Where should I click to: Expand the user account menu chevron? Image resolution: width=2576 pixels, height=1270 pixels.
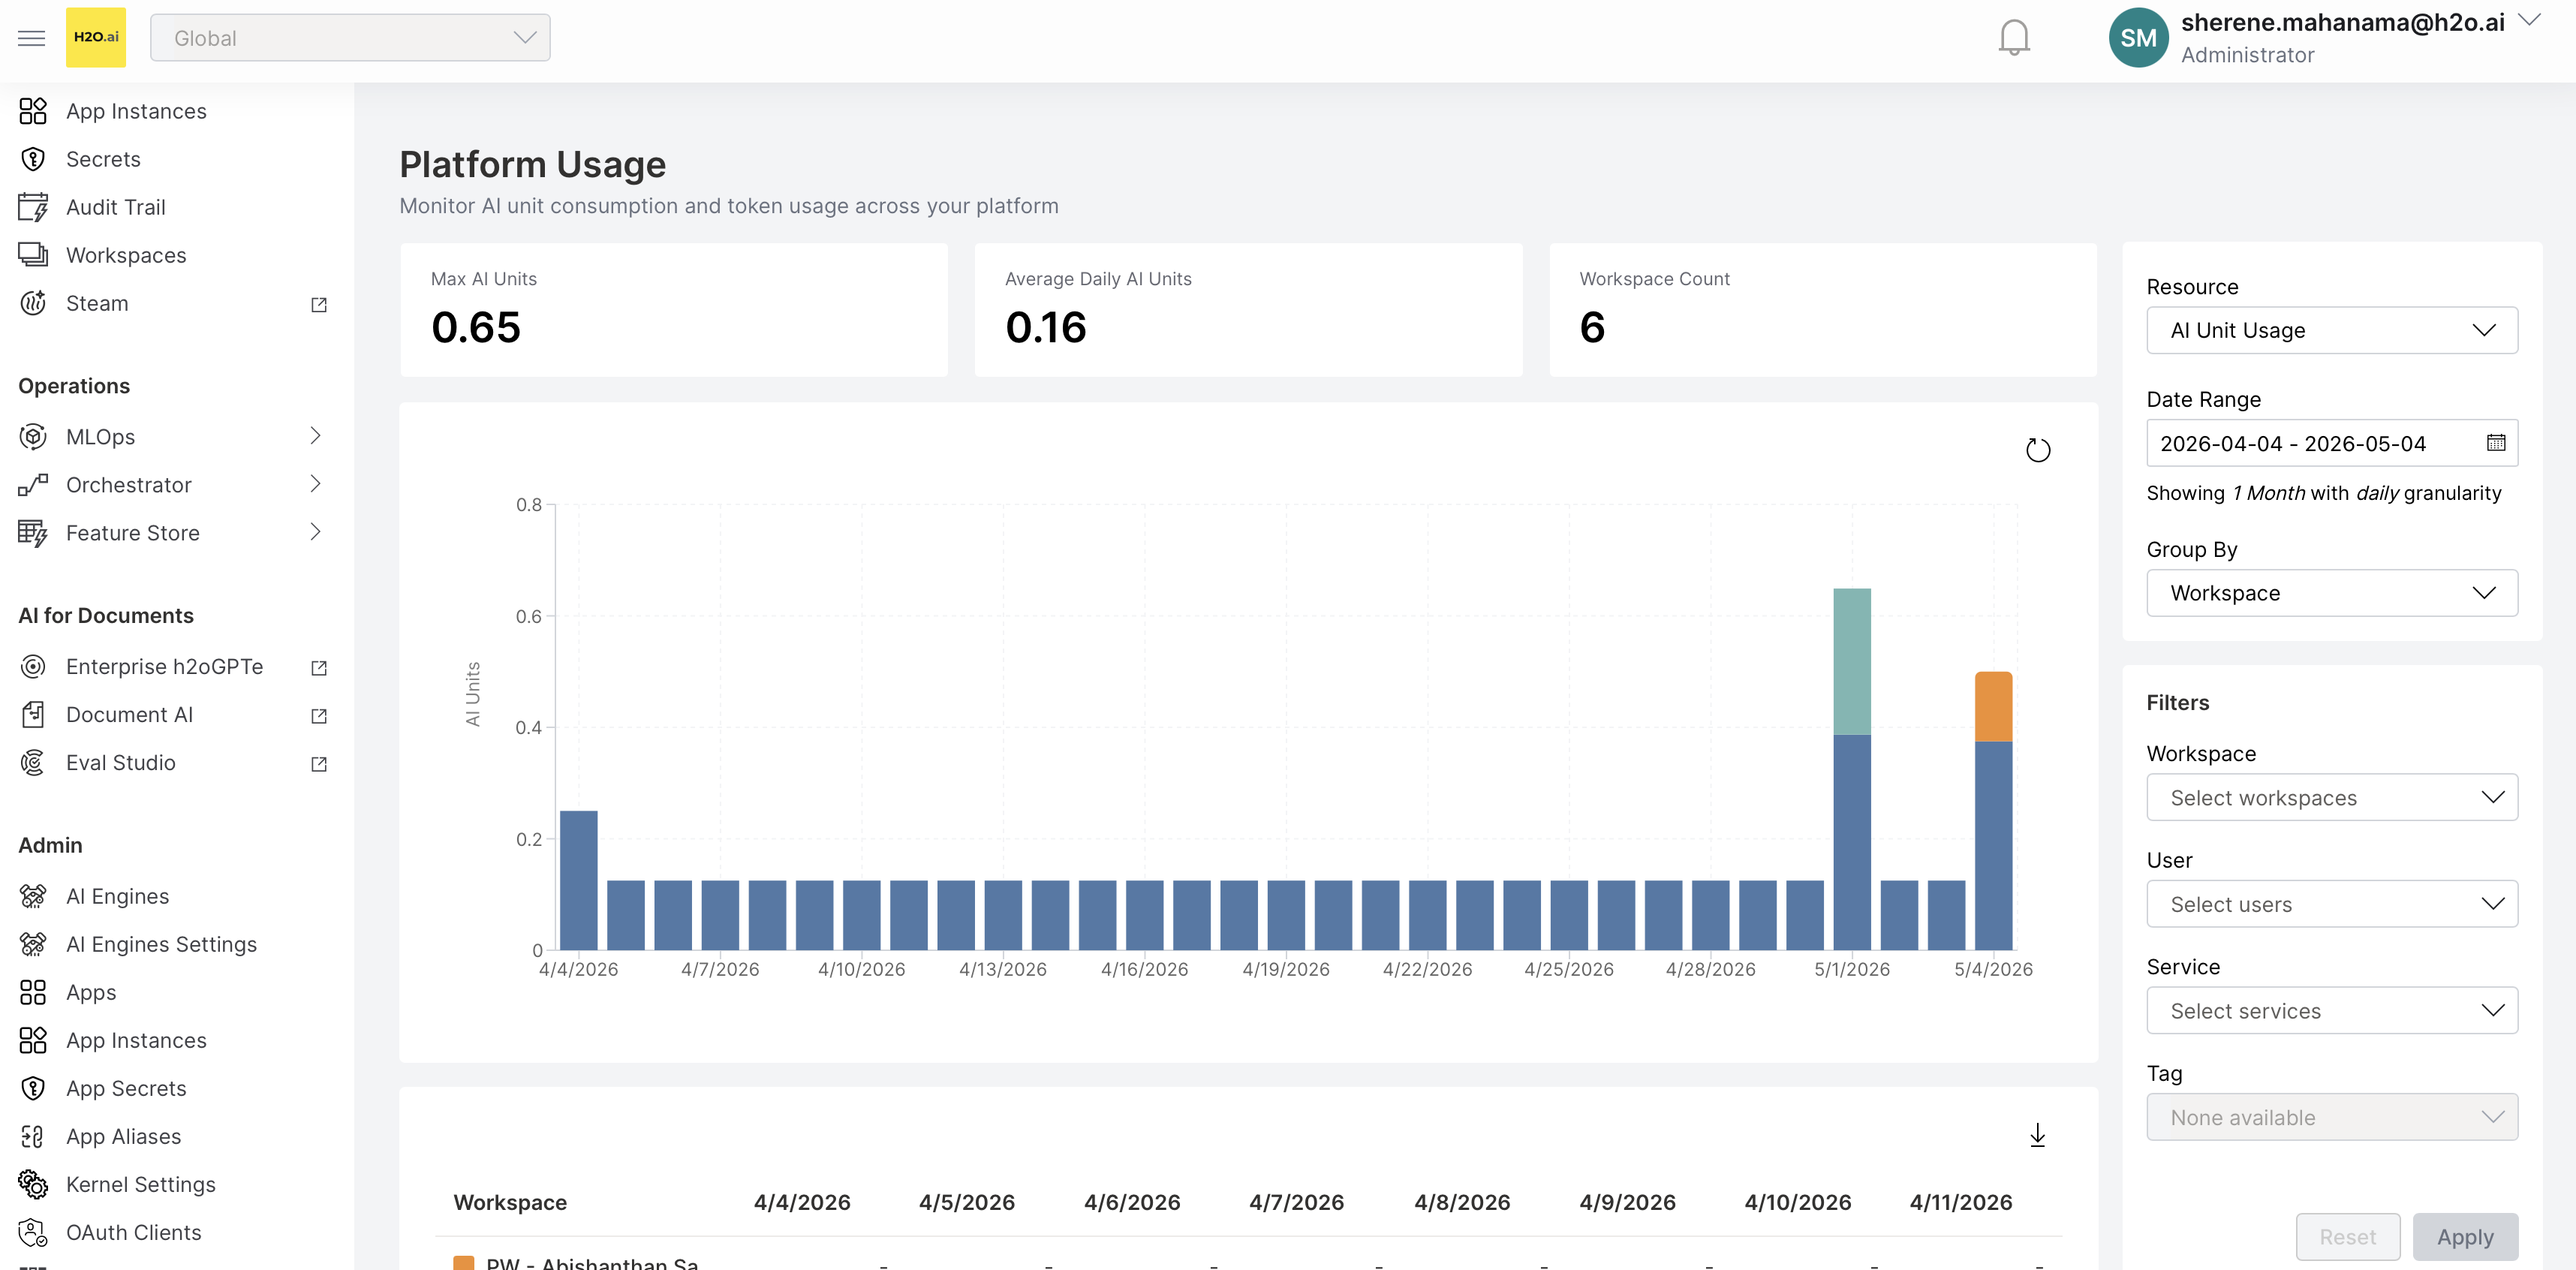pos(2529,20)
